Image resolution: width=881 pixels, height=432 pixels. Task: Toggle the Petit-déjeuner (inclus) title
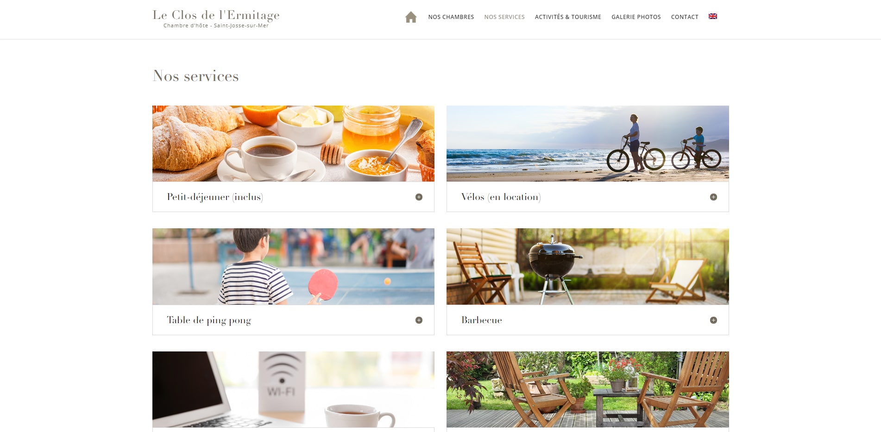click(215, 197)
